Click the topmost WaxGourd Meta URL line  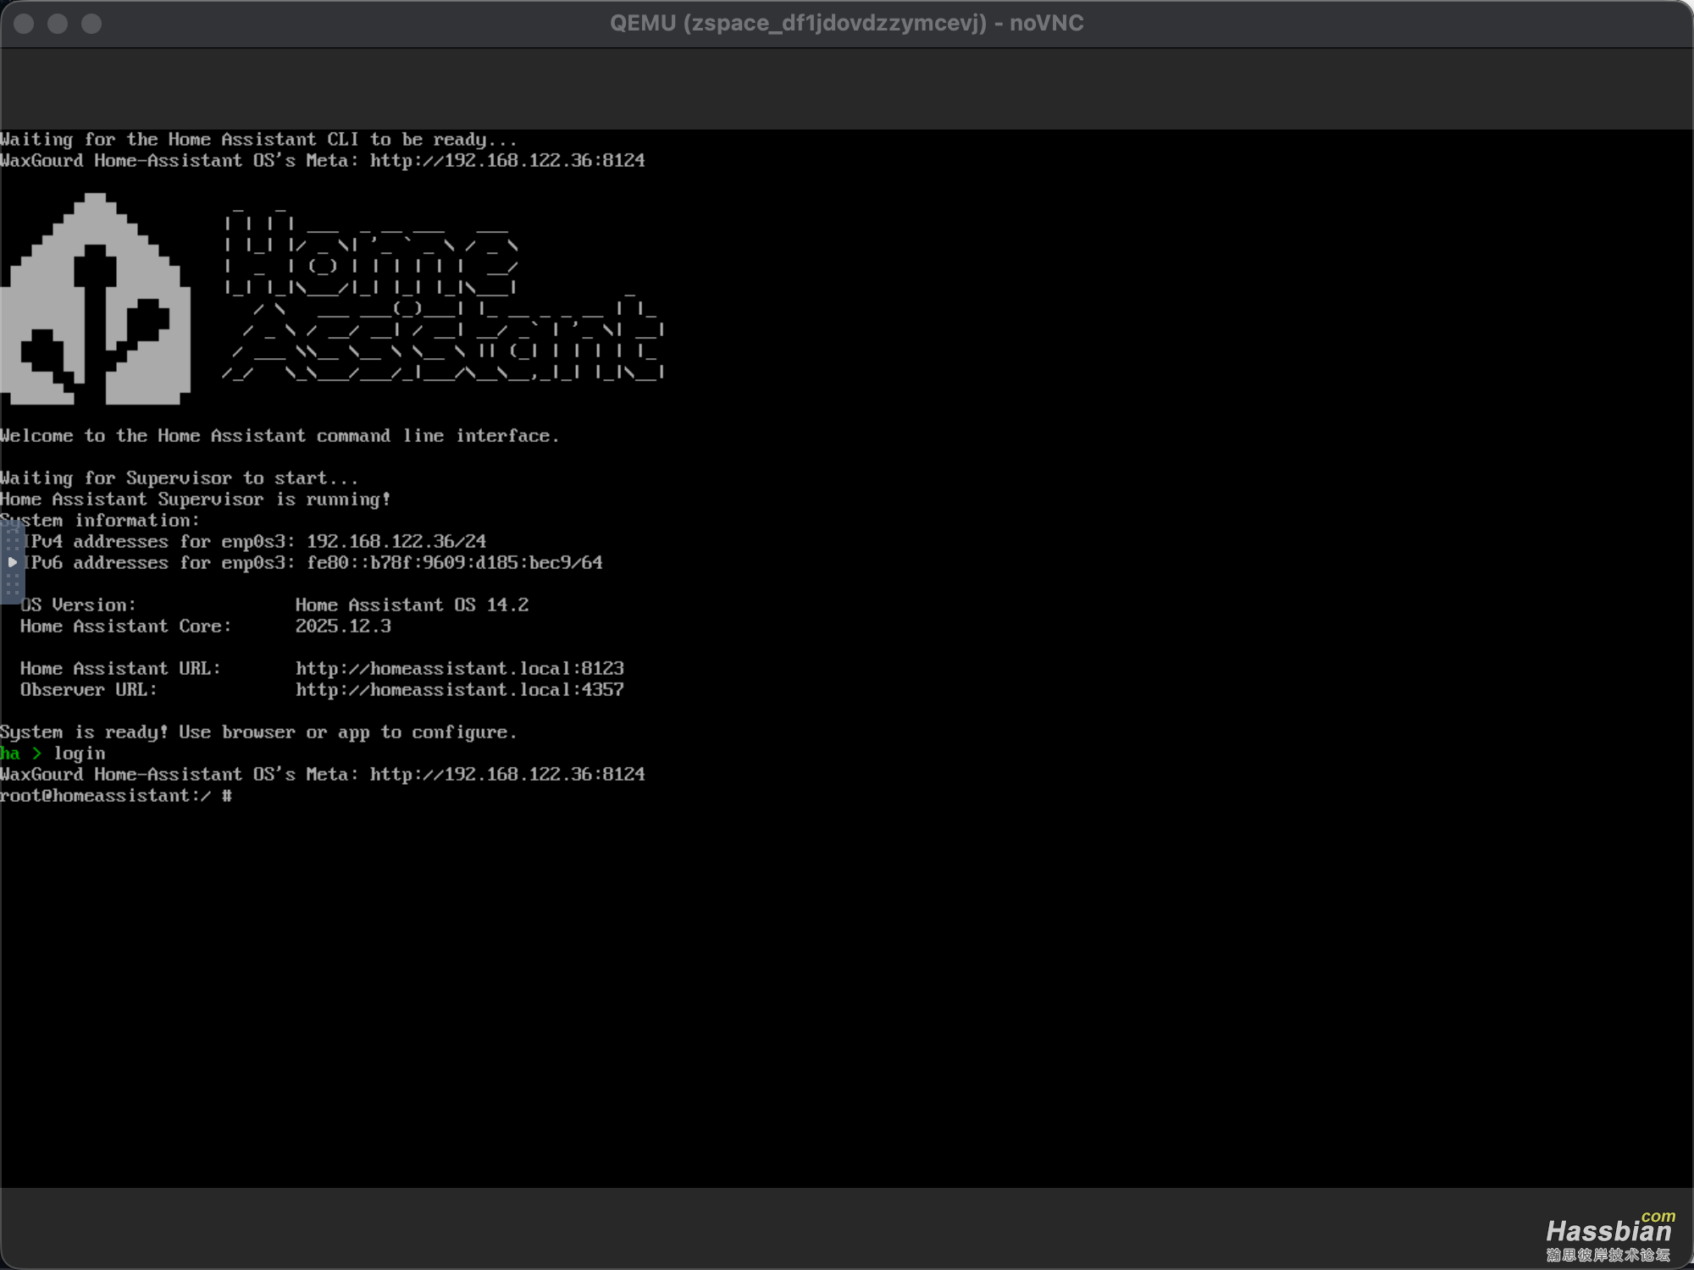507,161
